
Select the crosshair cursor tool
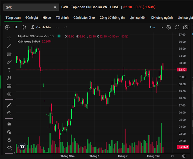coord(9,38)
